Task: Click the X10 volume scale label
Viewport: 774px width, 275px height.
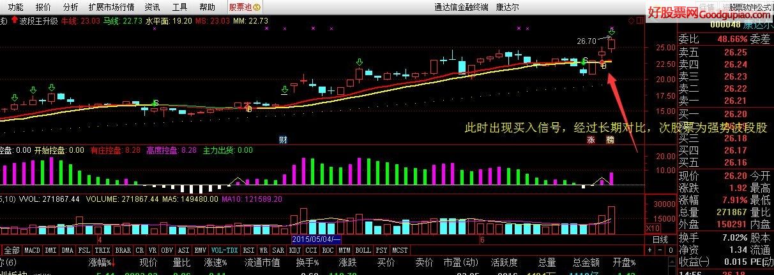Action: click(x=653, y=228)
